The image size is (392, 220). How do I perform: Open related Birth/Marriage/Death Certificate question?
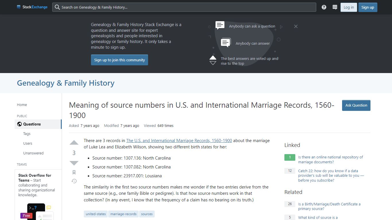tap(329, 206)
